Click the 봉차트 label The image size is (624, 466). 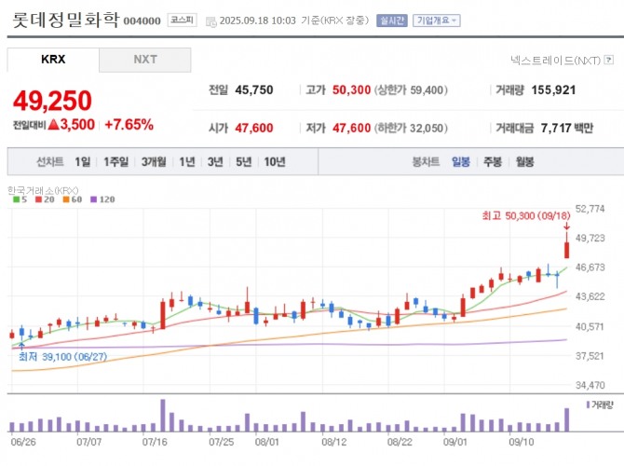click(x=426, y=162)
